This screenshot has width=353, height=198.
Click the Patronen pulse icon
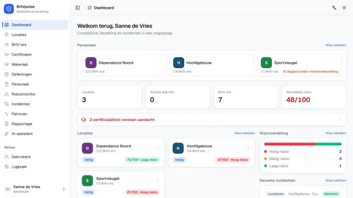[7, 114]
